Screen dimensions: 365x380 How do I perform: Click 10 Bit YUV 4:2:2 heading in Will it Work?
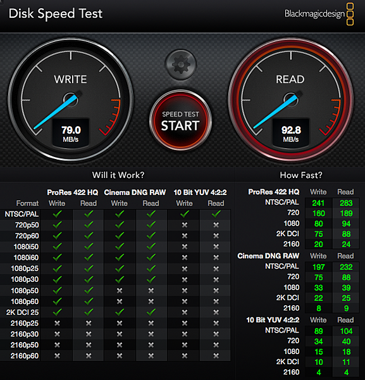click(x=200, y=193)
